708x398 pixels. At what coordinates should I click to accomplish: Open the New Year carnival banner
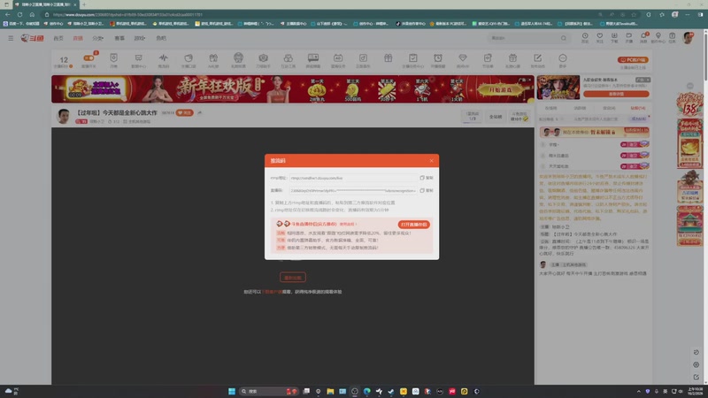[293, 89]
